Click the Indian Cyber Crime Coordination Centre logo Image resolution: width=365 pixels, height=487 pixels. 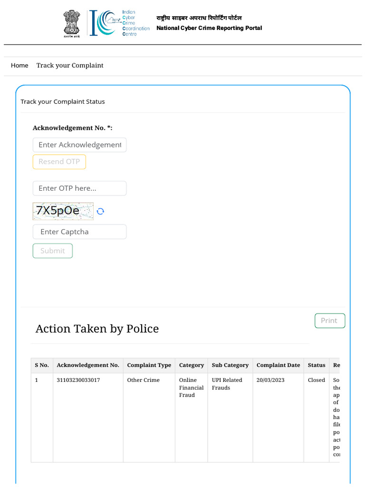(x=120, y=23)
